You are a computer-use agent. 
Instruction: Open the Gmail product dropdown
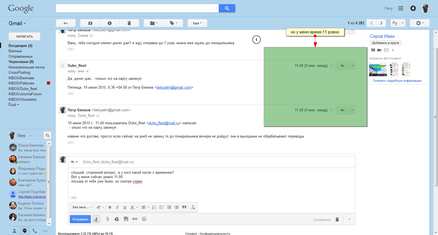17,23
